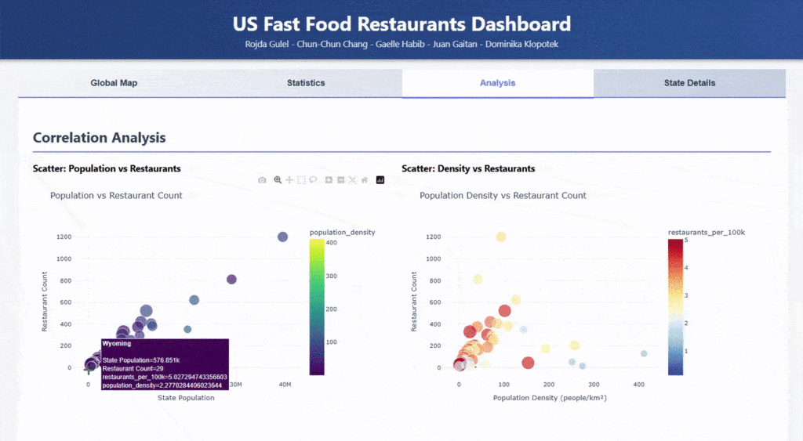Activate the Pan tool in modebar
Viewport: 803px width, 441px height.
(289, 180)
